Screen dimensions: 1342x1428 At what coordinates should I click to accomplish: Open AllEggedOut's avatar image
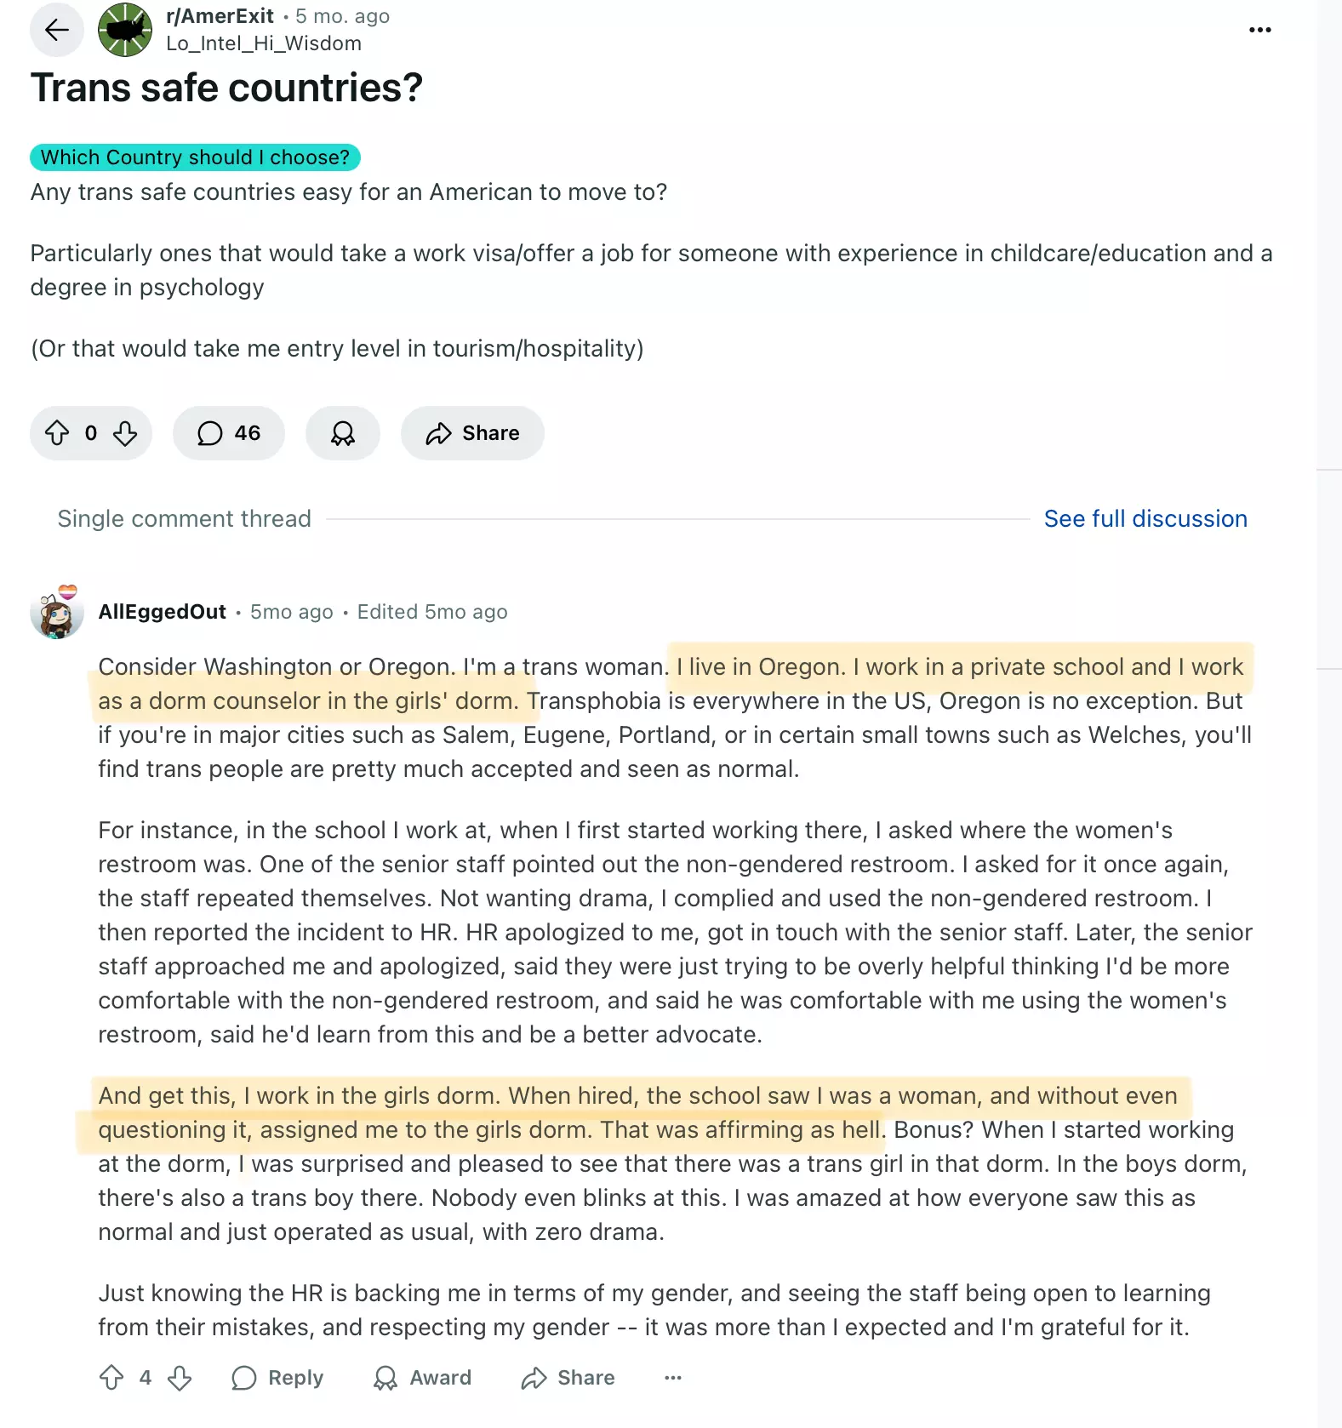(57, 612)
